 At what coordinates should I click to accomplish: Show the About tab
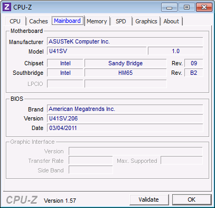(x=171, y=21)
